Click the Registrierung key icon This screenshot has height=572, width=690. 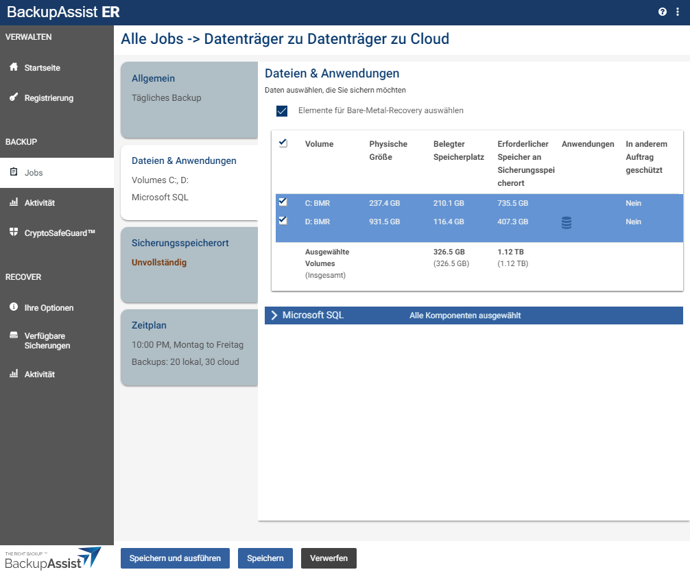(14, 97)
